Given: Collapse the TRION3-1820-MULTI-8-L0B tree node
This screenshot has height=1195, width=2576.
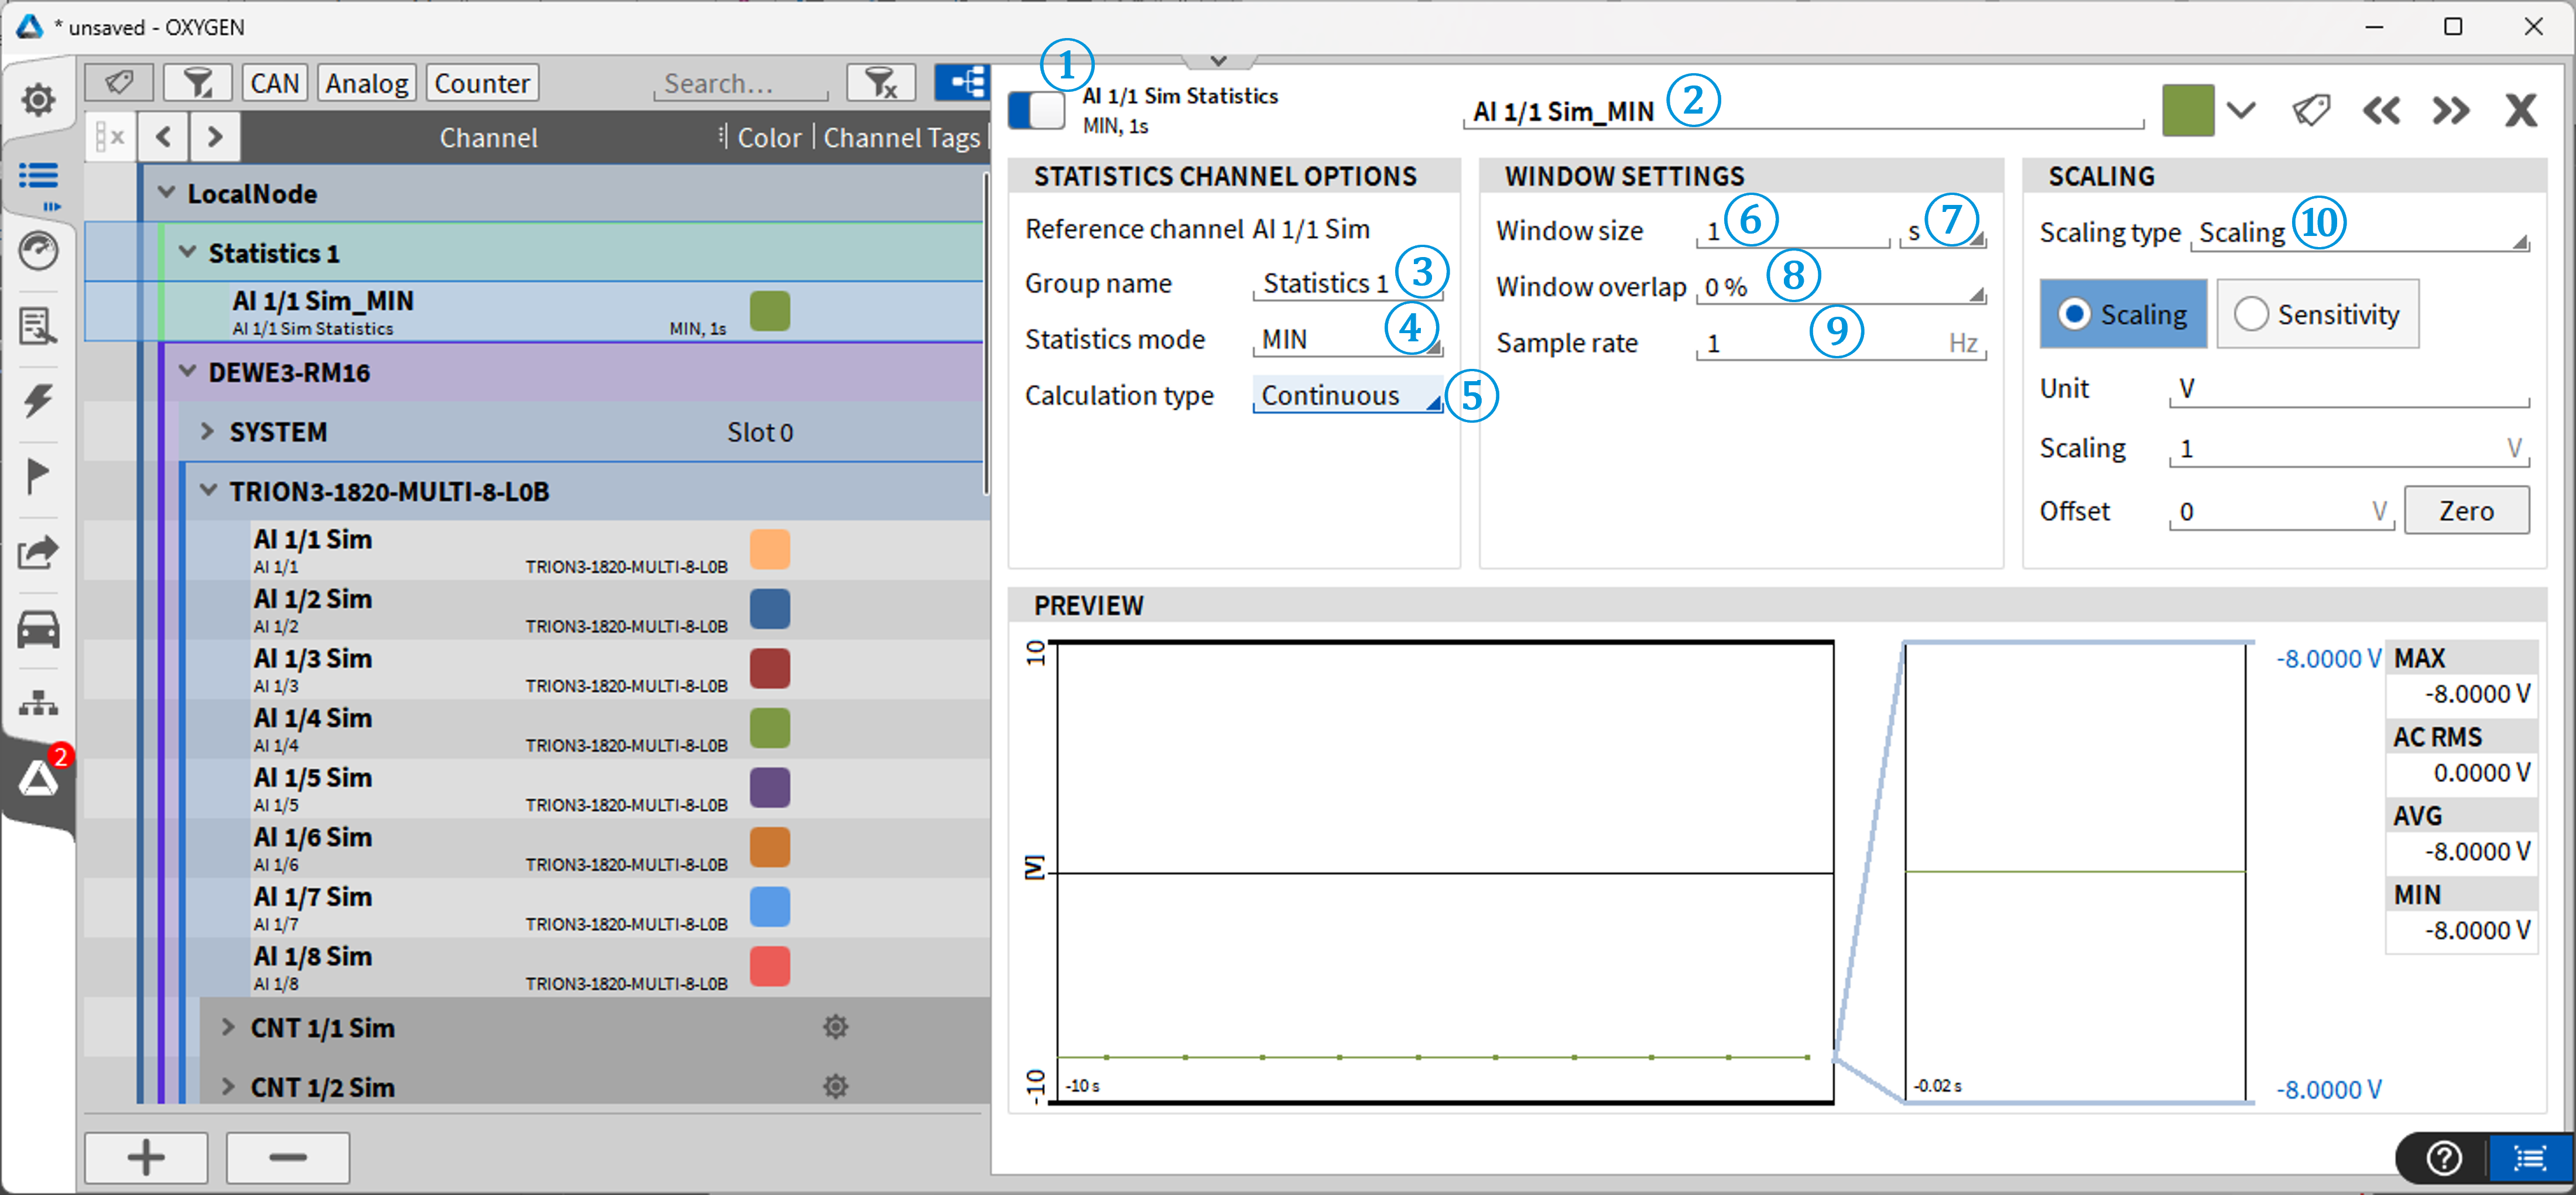Looking at the screenshot, I should coord(208,491).
